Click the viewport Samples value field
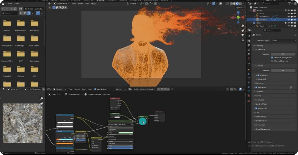 click(283, 54)
